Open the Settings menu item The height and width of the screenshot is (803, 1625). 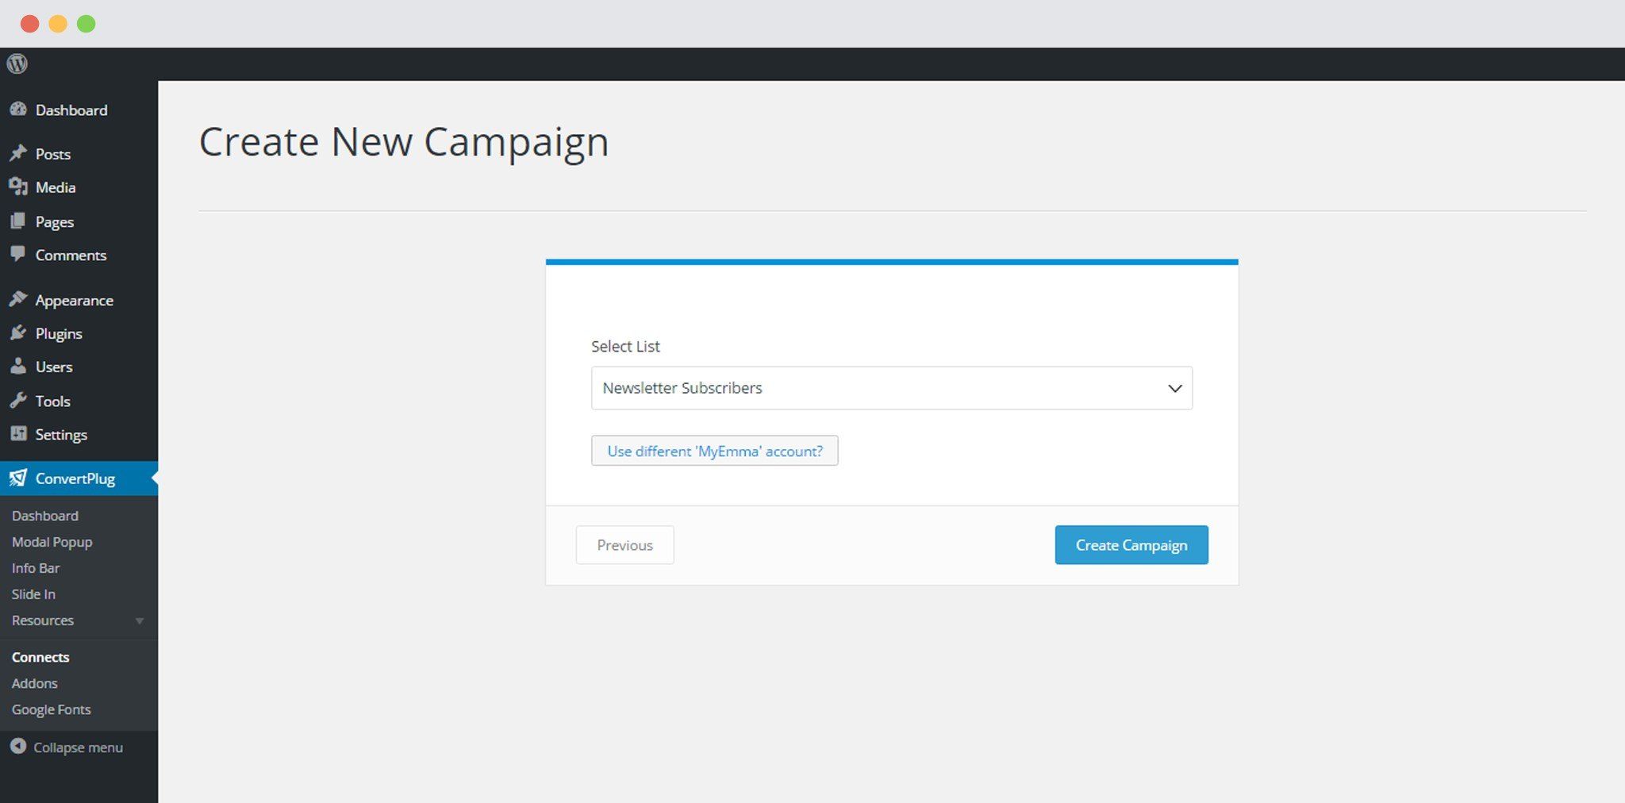(61, 435)
